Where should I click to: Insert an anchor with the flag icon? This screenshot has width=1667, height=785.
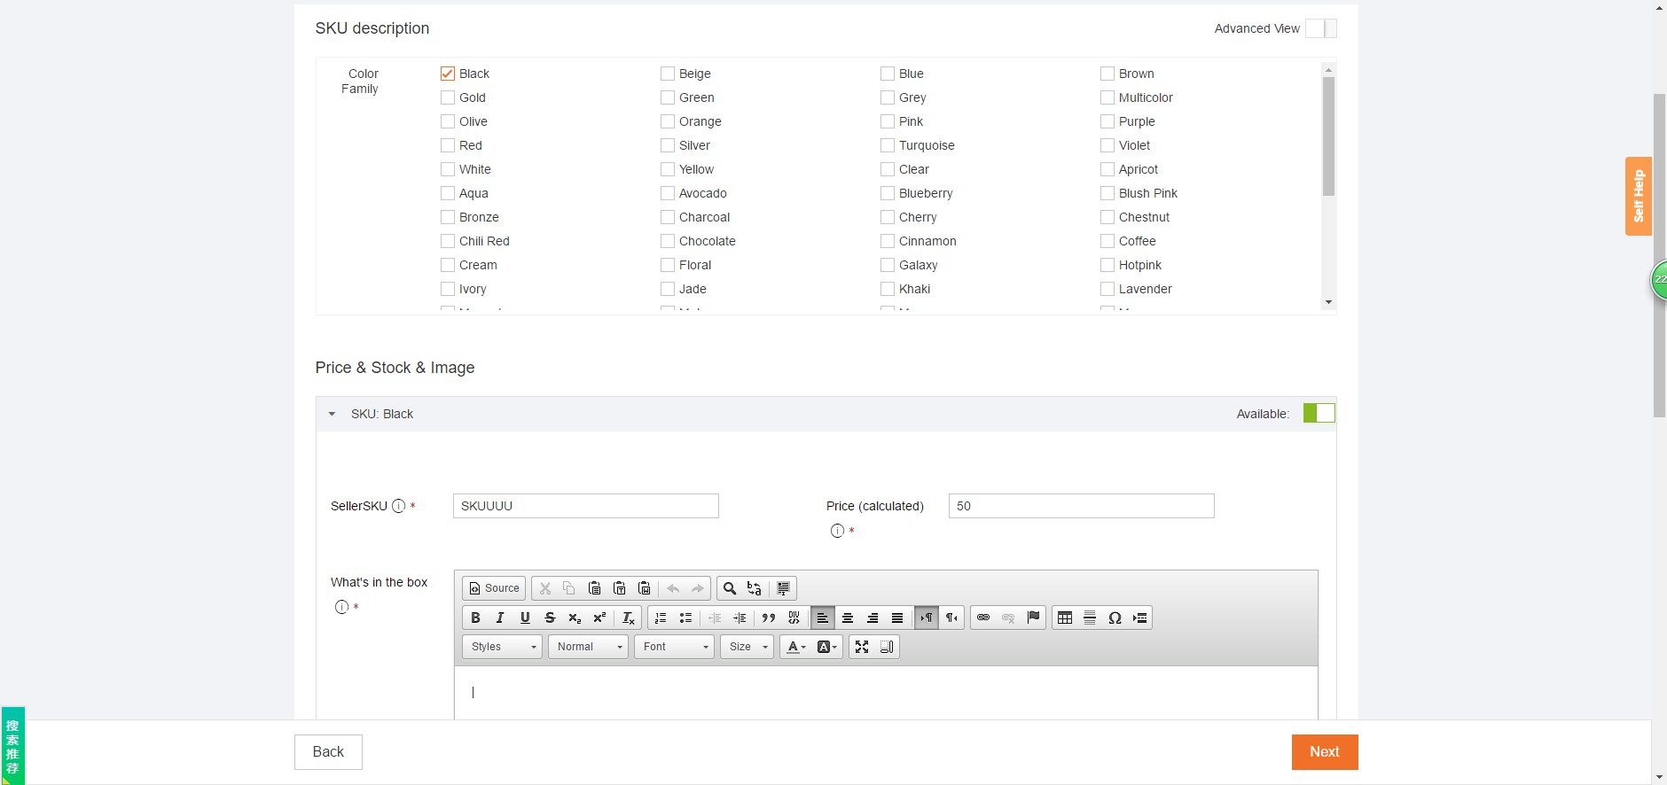click(1033, 618)
